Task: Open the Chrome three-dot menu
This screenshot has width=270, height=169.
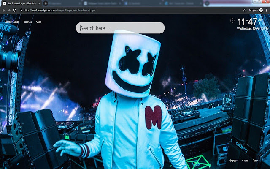Action: [x=267, y=10]
